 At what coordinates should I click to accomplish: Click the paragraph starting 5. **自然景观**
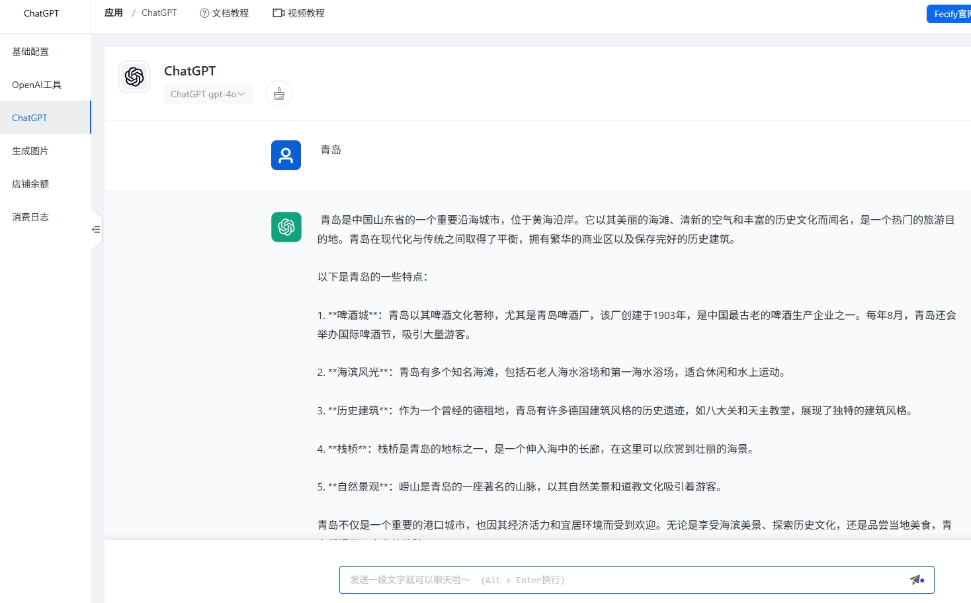tap(521, 487)
